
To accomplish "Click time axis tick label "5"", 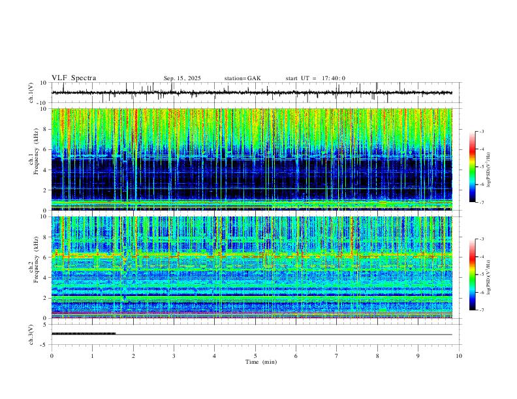I will tap(255, 356).
